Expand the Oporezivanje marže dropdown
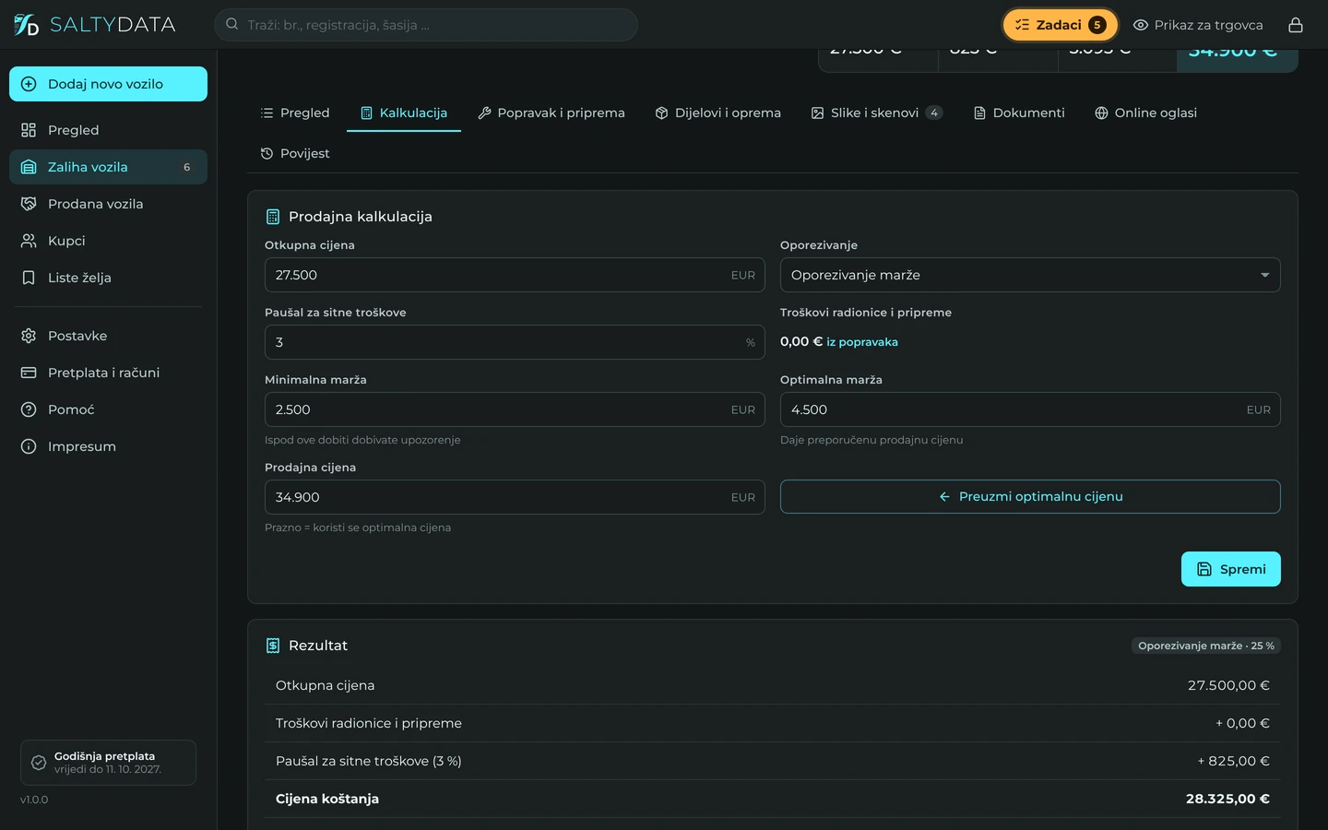This screenshot has height=830, width=1328. pos(1030,275)
